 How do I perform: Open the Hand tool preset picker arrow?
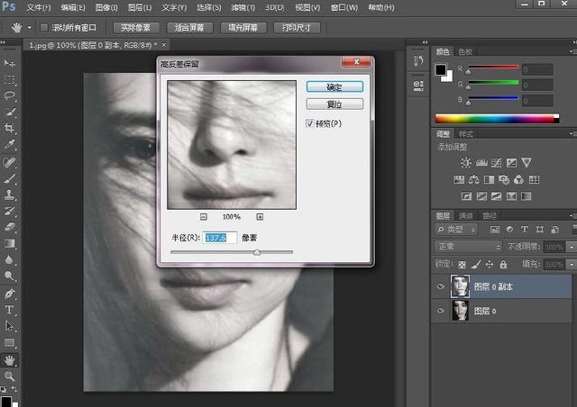click(x=30, y=28)
